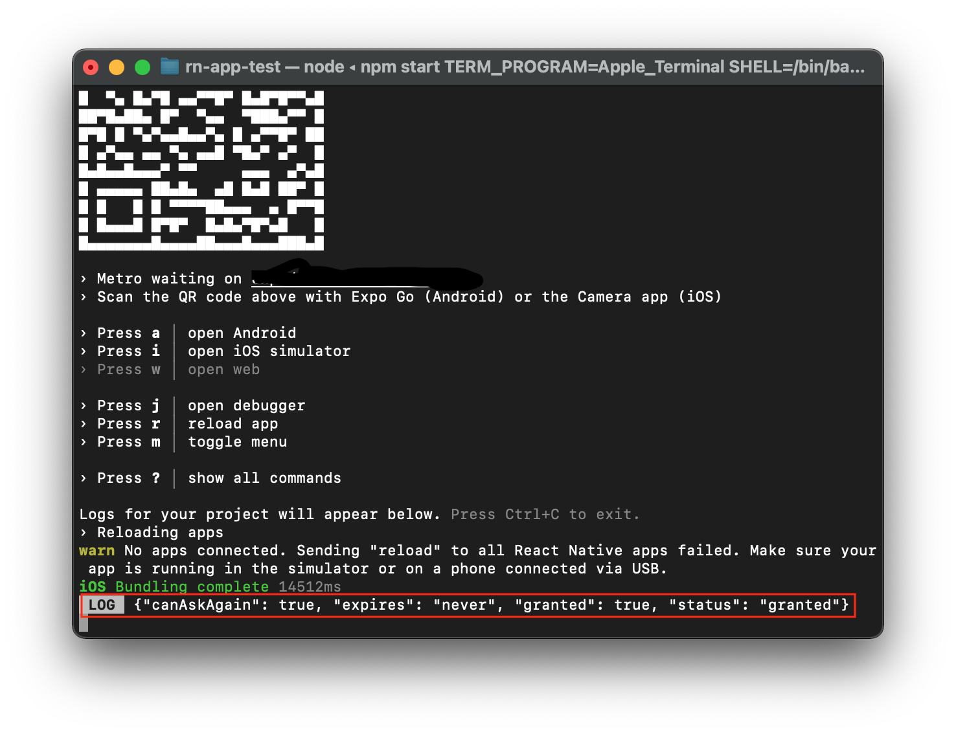The image size is (956, 734).
Task: Click the yellow 'warn' label
Action: [x=97, y=550]
